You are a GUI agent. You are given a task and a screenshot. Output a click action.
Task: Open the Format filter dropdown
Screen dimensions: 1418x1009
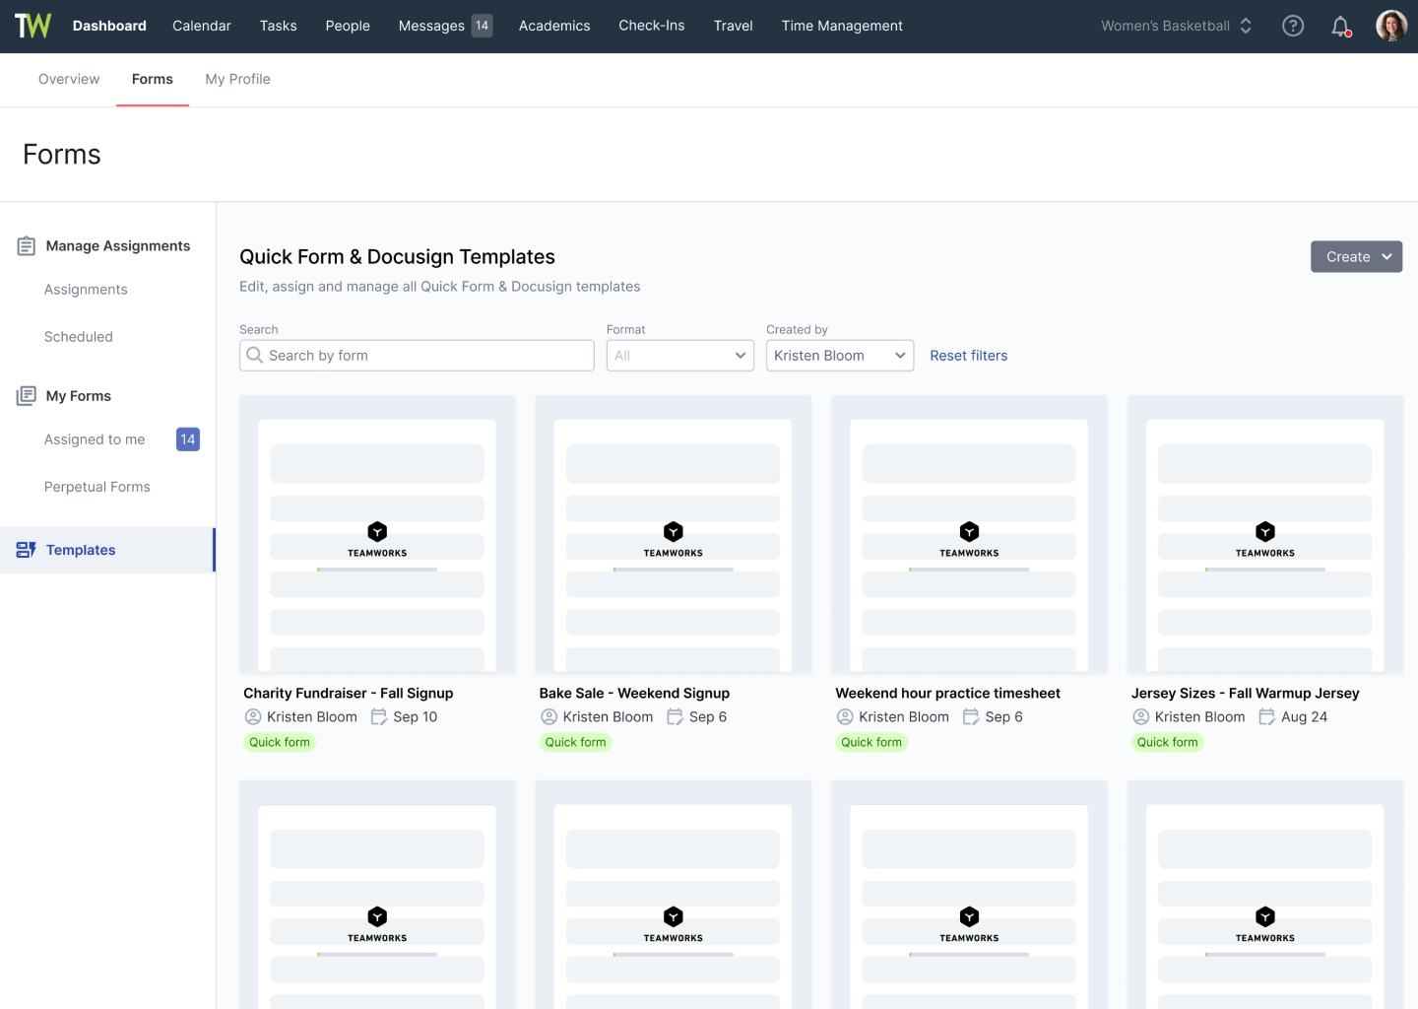coord(680,356)
